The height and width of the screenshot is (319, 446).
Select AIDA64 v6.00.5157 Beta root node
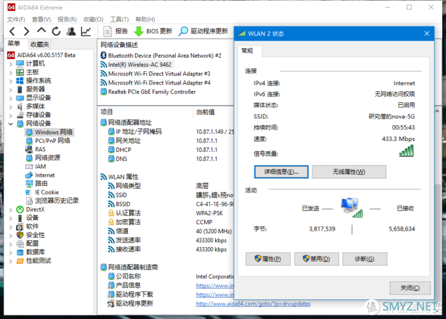[x=41, y=55]
